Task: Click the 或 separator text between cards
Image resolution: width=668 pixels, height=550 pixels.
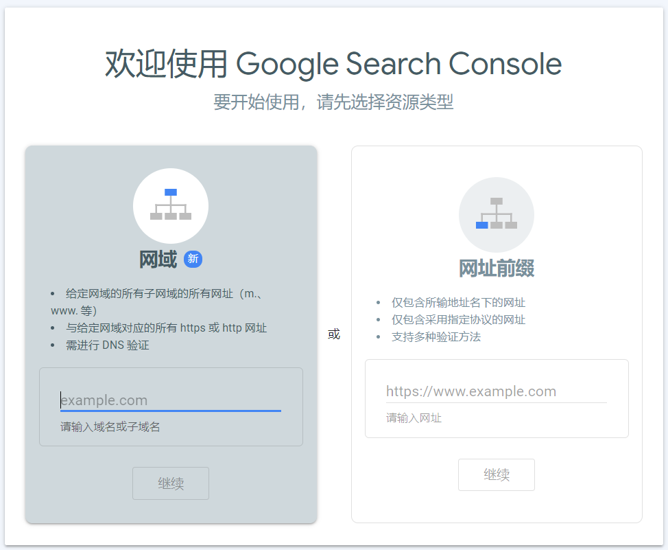Action: click(334, 334)
